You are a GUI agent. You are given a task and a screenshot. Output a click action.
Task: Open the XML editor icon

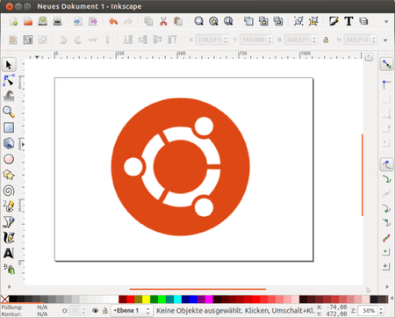click(363, 21)
